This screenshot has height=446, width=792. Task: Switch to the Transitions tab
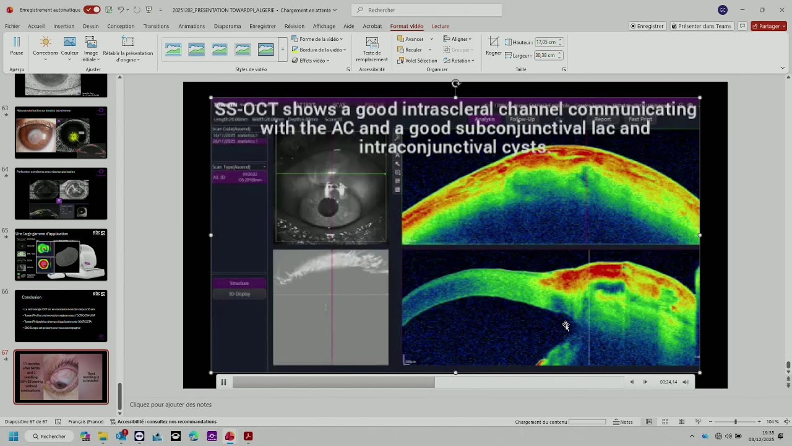click(x=156, y=26)
